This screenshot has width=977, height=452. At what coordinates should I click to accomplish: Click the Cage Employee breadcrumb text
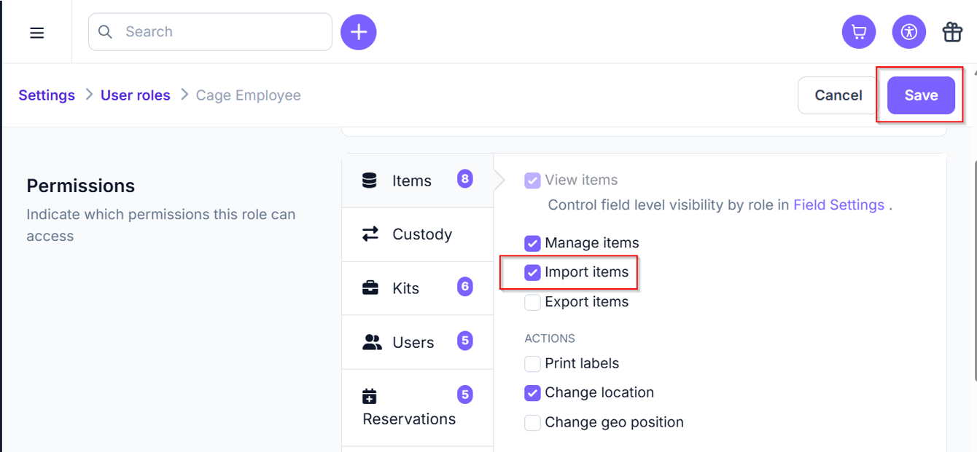click(248, 95)
